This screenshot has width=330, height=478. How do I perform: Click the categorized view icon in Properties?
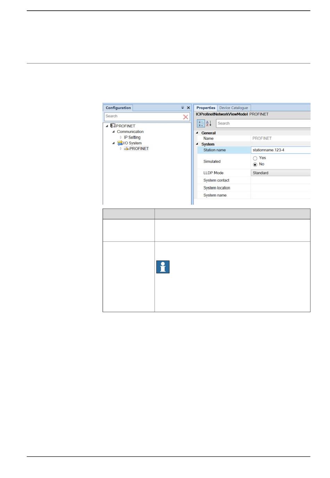[201, 123]
